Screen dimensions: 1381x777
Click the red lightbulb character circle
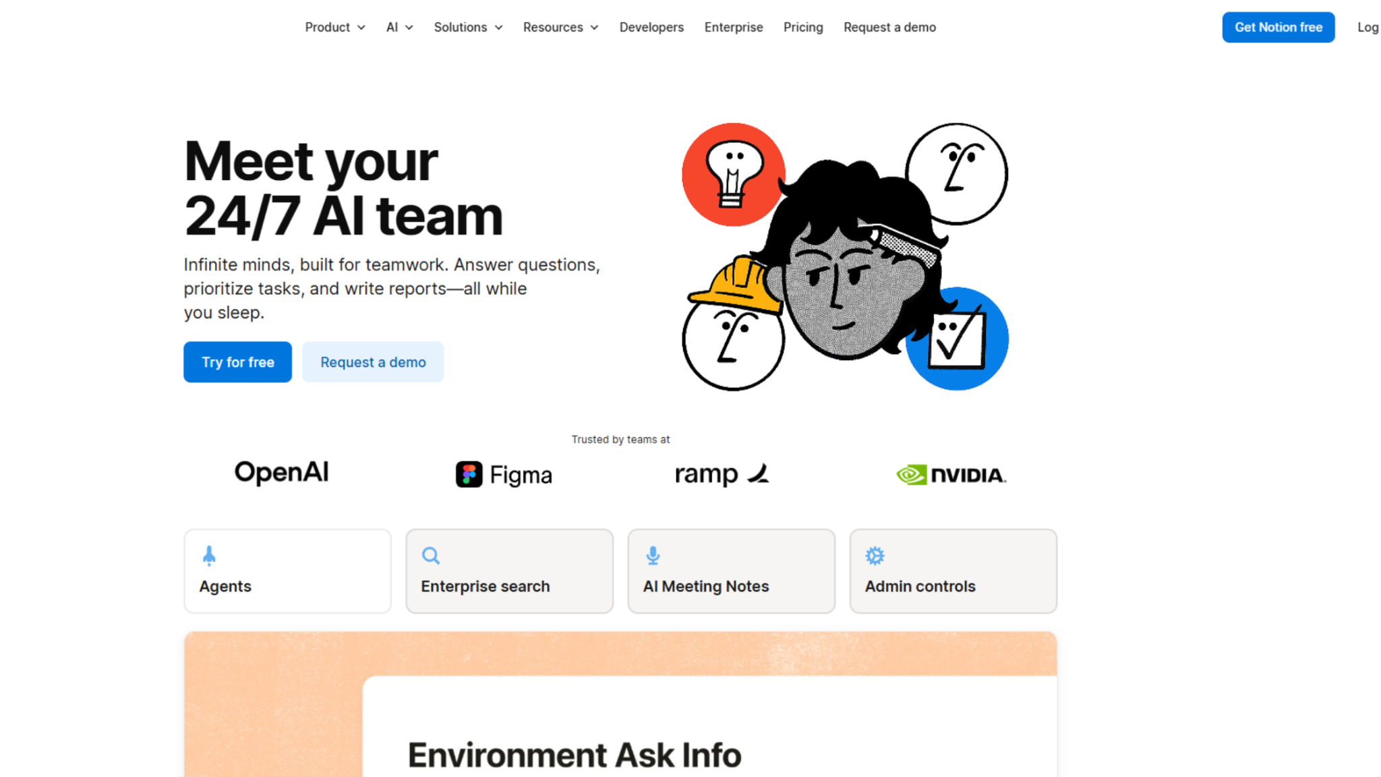pos(733,174)
